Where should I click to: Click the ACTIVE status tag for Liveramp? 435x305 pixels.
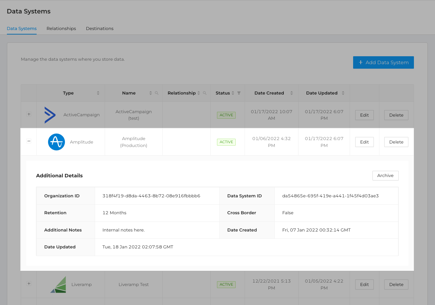226,285
